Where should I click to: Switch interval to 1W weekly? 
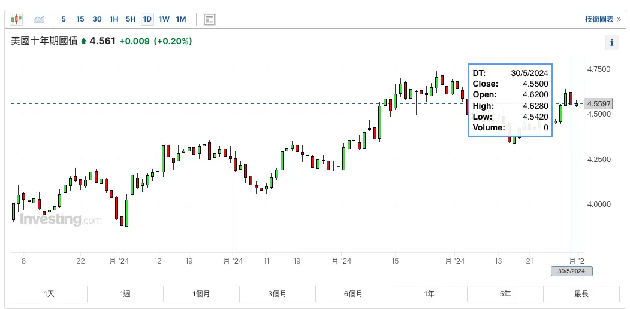coord(164,19)
